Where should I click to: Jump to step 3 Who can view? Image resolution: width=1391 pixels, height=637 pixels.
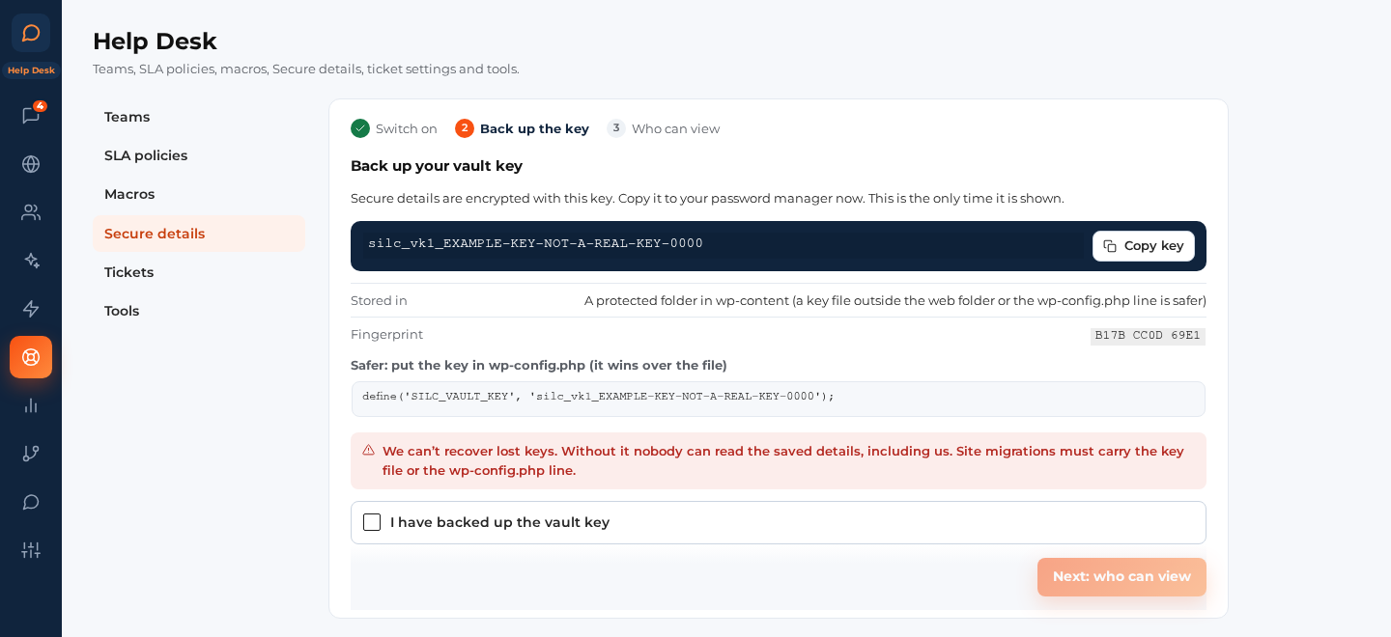[664, 128]
